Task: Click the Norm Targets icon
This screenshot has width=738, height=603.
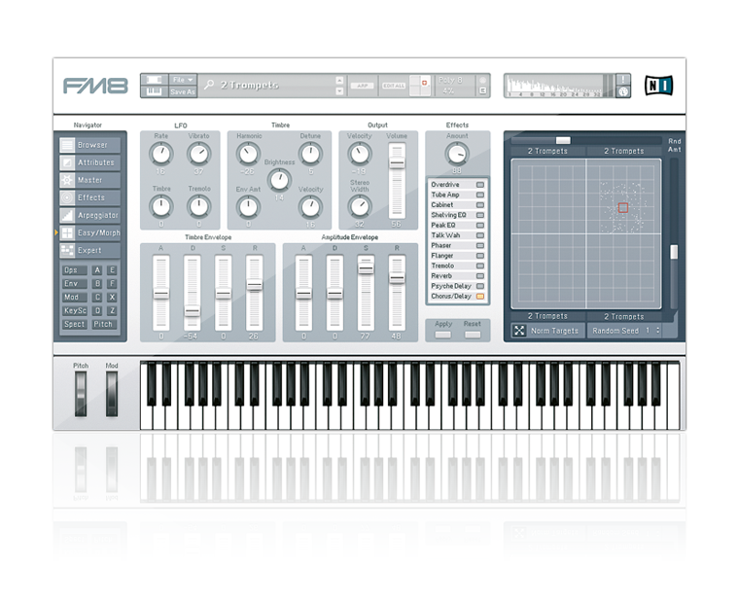Action: [x=519, y=331]
